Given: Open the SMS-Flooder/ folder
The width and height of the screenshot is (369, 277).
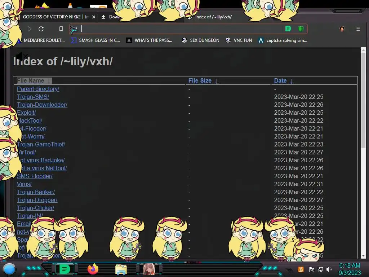Looking at the screenshot, I should point(35,176).
